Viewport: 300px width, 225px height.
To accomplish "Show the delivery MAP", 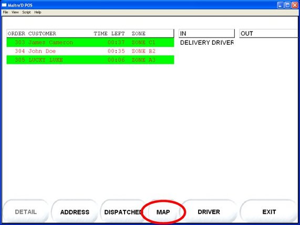I will (163, 212).
